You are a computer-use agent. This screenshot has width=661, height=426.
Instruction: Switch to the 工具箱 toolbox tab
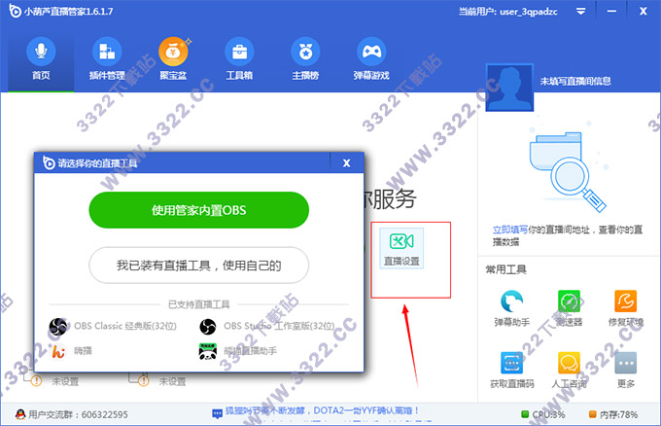[239, 58]
